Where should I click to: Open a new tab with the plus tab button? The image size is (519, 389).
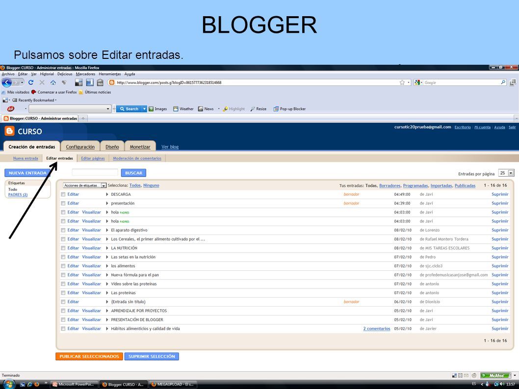click(x=83, y=118)
